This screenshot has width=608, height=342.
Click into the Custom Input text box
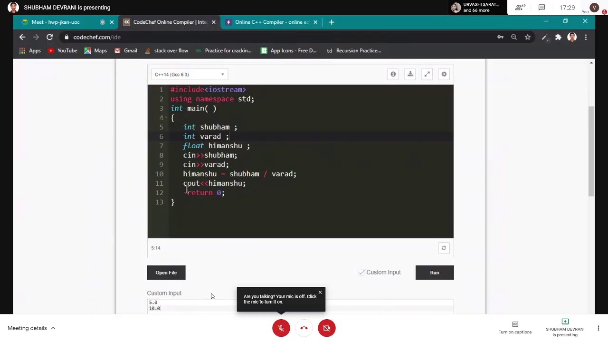(300, 306)
